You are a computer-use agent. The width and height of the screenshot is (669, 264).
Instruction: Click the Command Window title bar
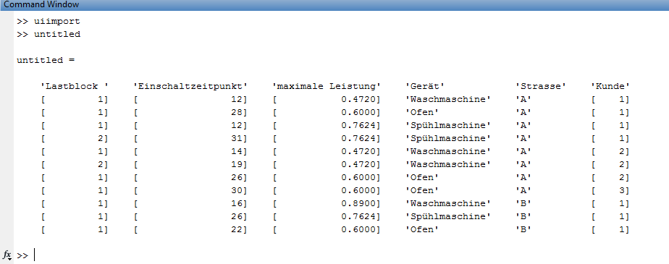pyautogui.click(x=334, y=4)
